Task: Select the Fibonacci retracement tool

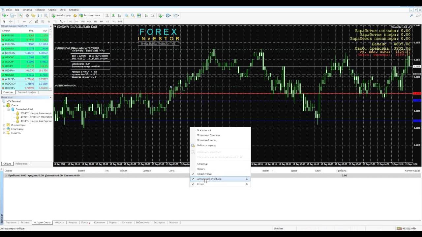Action: 43,21
